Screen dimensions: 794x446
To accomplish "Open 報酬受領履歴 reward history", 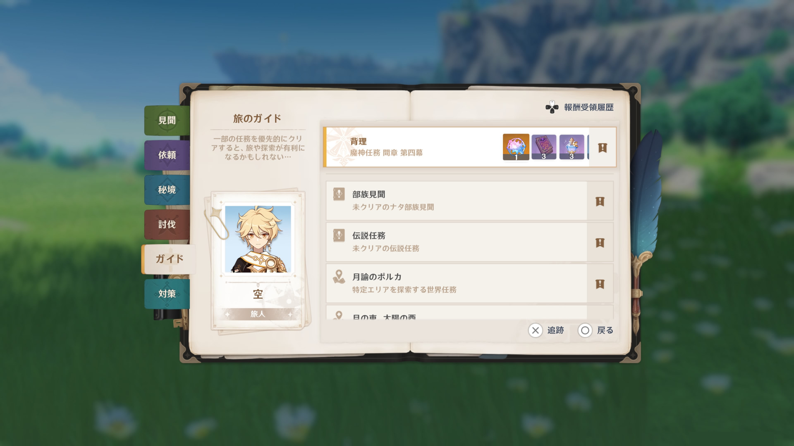I will pyautogui.click(x=579, y=107).
